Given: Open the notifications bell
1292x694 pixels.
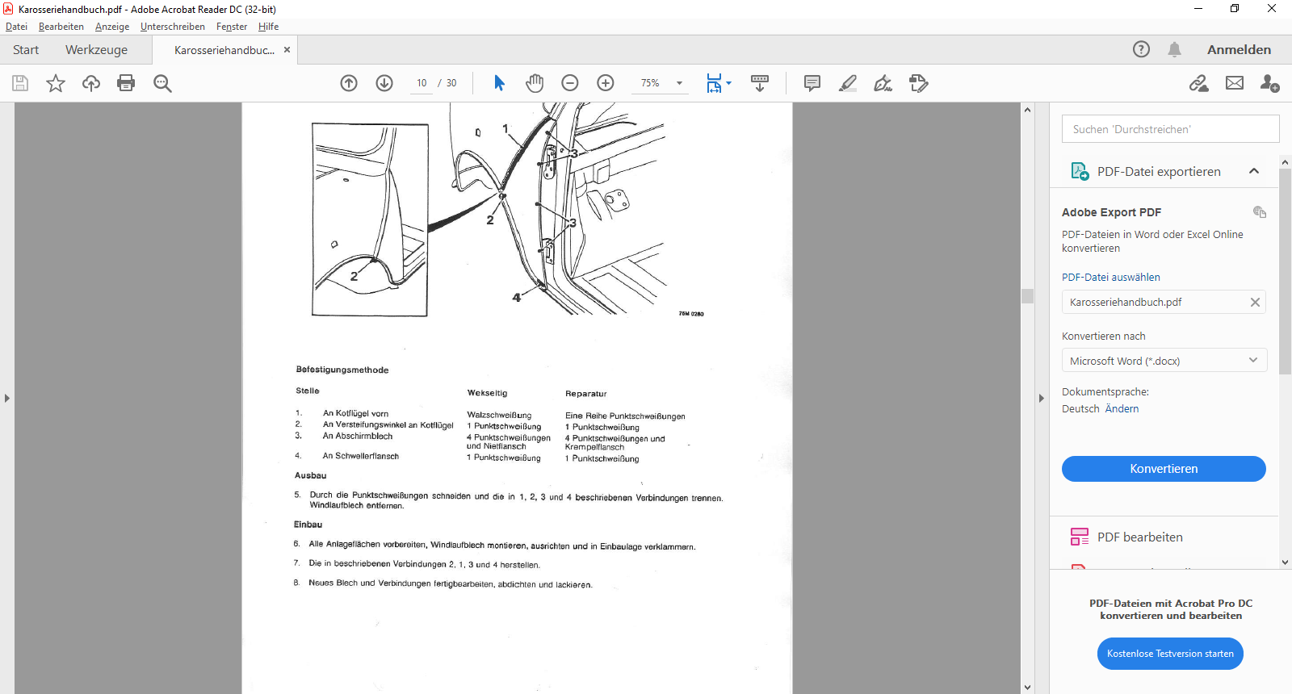Looking at the screenshot, I should (x=1174, y=49).
